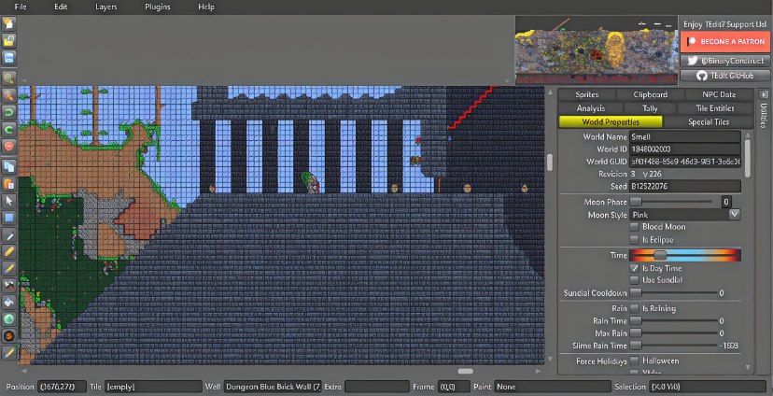Click the world minimap thumbnail
773x396 pixels.
596,50
